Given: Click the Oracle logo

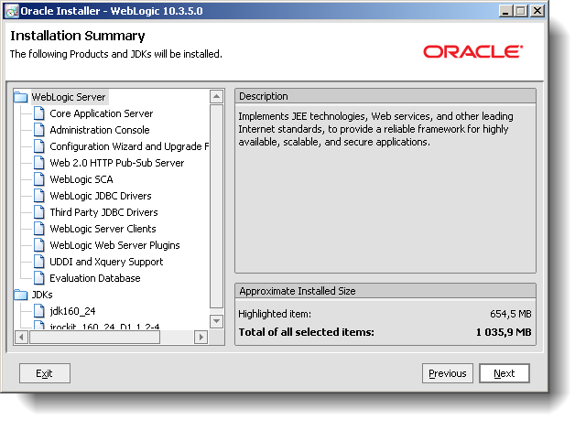Looking at the screenshot, I should [472, 51].
